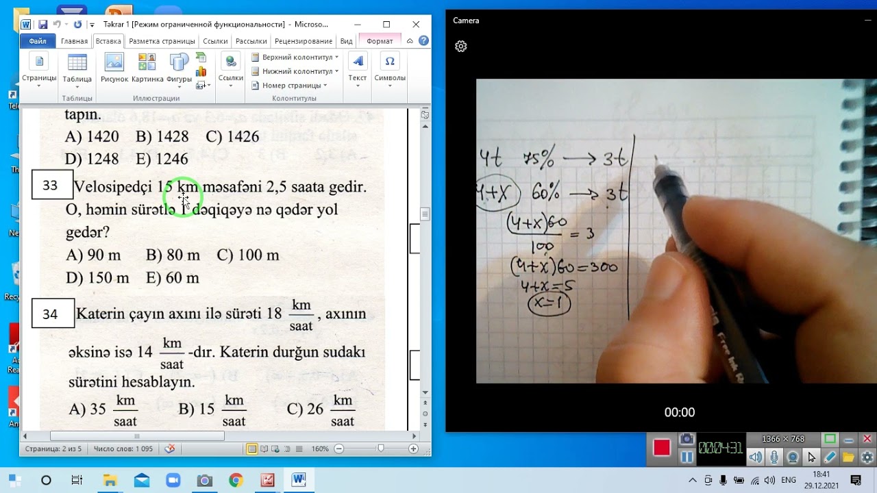877x493 pixels.
Task: Click the Картинка clip art icon
Action: click(x=147, y=68)
